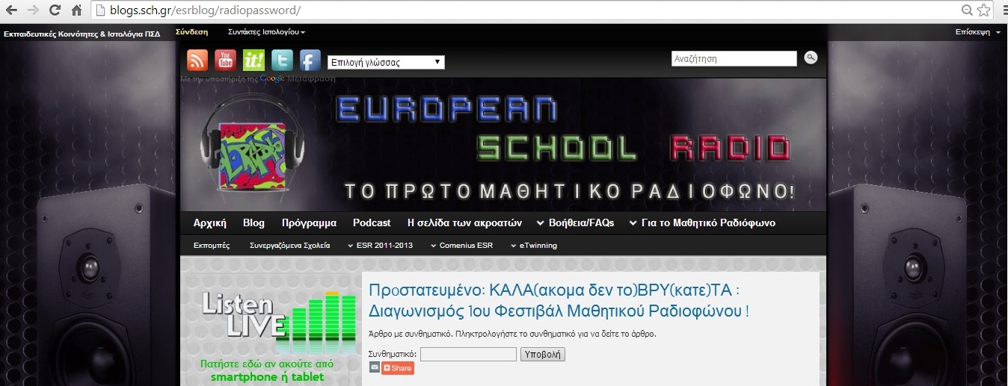
Task: Click Εκπαιδευτικές Κοινότητες & Ιστολόγια ΠΣΔ link
Action: pyautogui.click(x=82, y=34)
